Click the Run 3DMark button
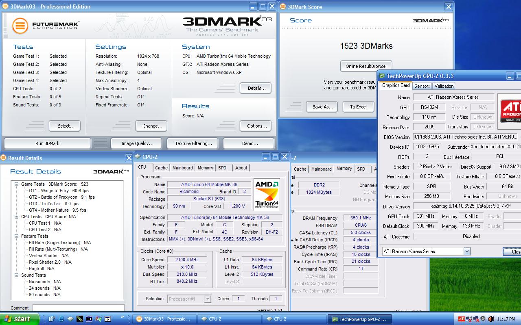 pos(48,143)
